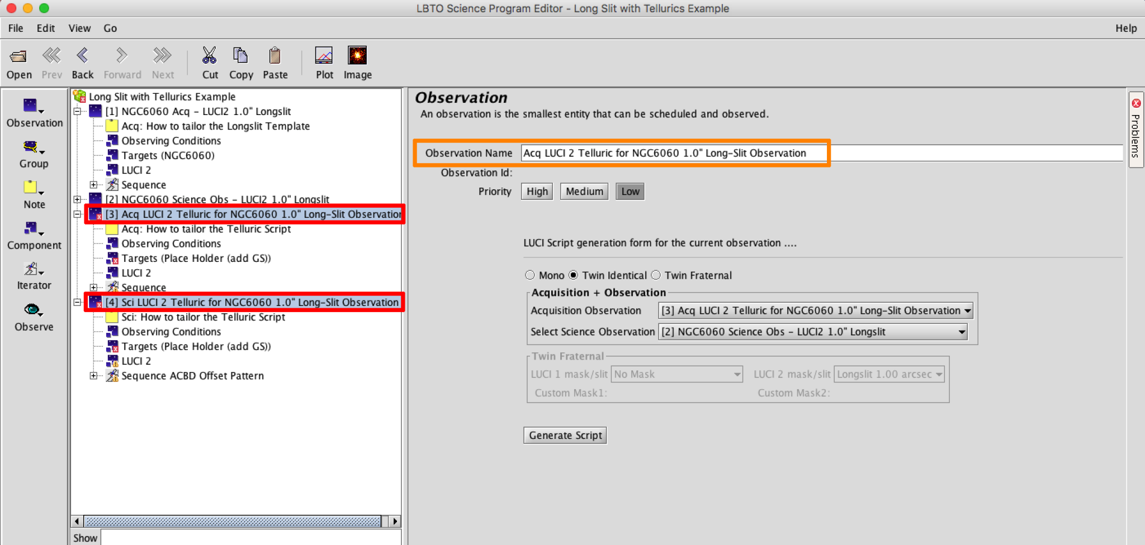Open Acquisition Observation dropdown
Viewport: 1145px width, 545px height.
pos(816,310)
